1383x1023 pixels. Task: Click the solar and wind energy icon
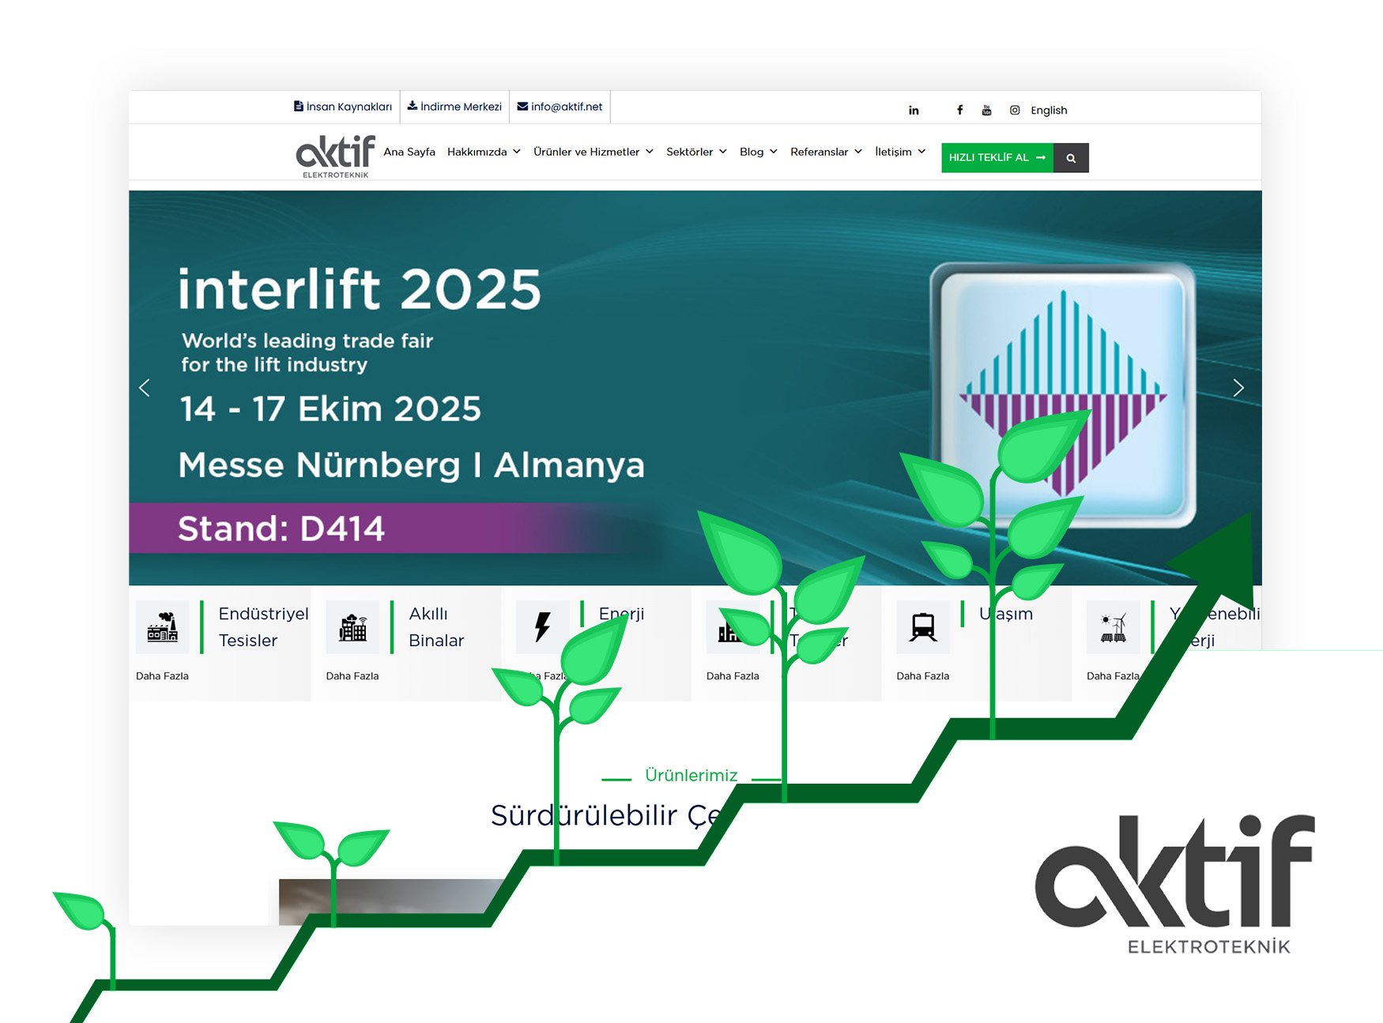point(1114,627)
